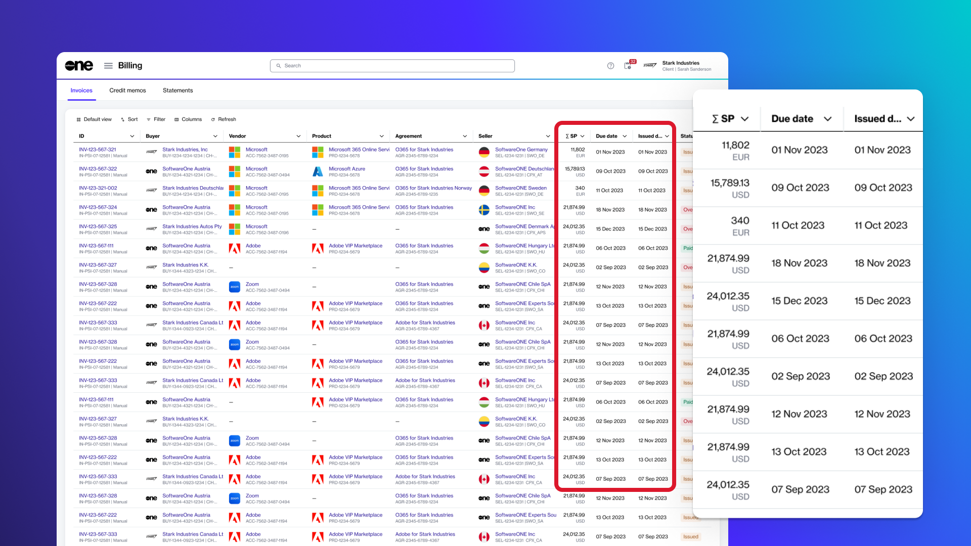Expand the Due date column chevron in zoomed panel

coord(827,119)
